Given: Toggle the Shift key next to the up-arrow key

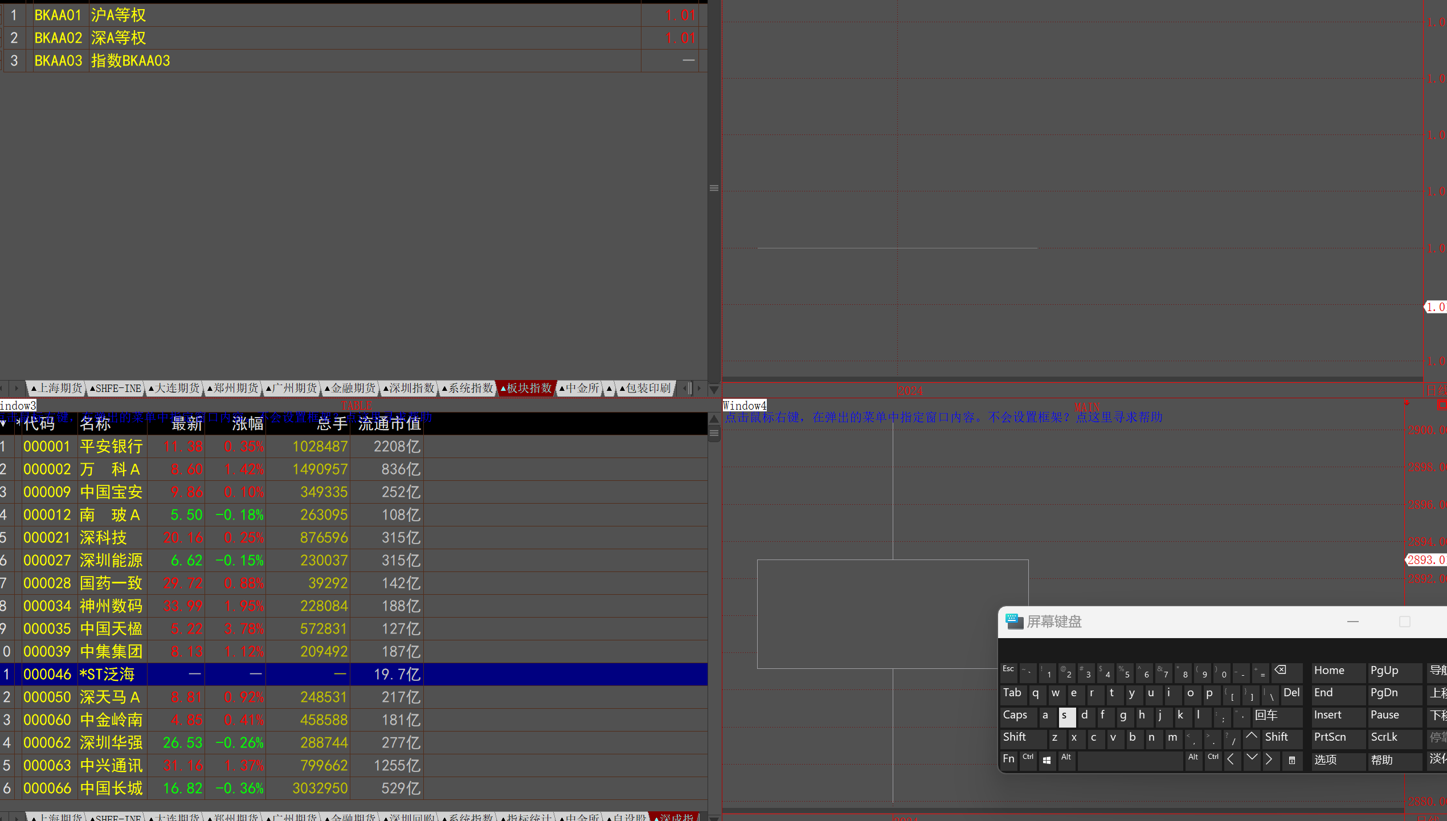Looking at the screenshot, I should click(1282, 738).
